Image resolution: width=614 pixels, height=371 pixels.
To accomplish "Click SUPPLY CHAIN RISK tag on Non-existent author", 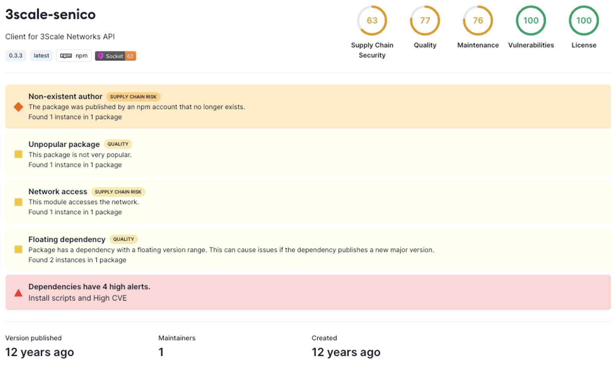I will (133, 97).
